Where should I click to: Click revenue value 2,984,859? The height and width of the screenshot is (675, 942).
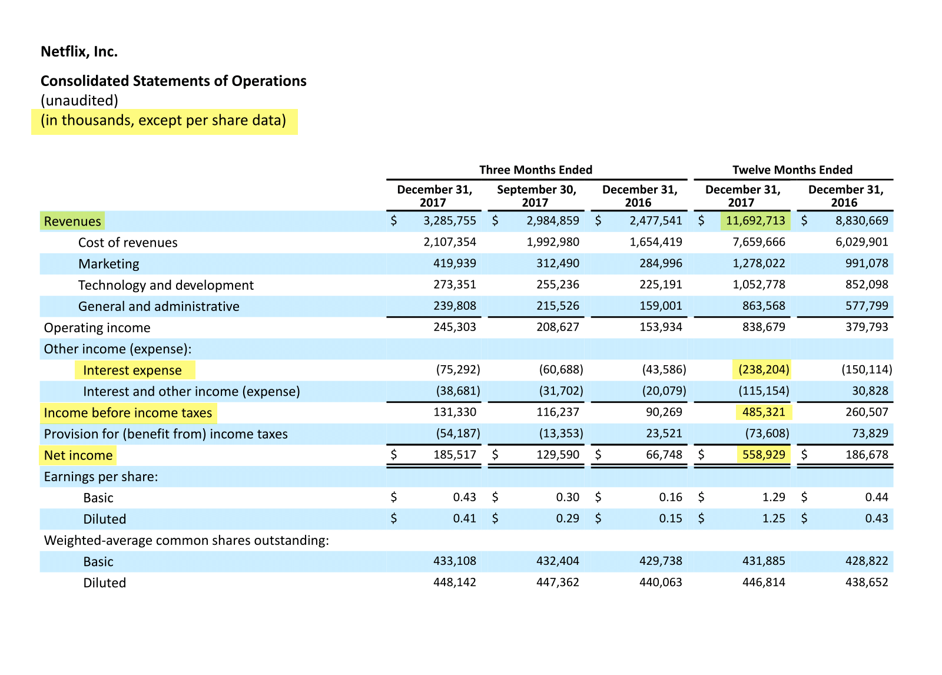[x=553, y=221]
